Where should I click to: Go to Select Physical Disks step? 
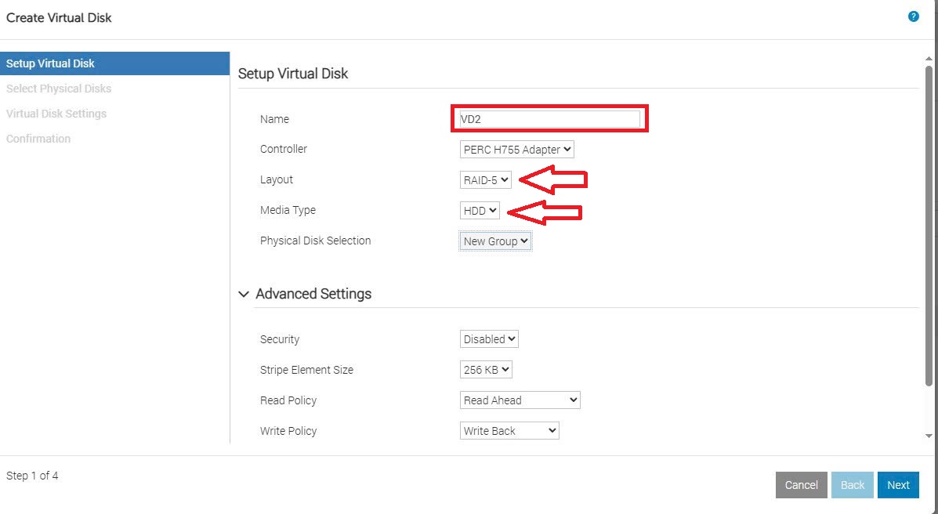(59, 89)
